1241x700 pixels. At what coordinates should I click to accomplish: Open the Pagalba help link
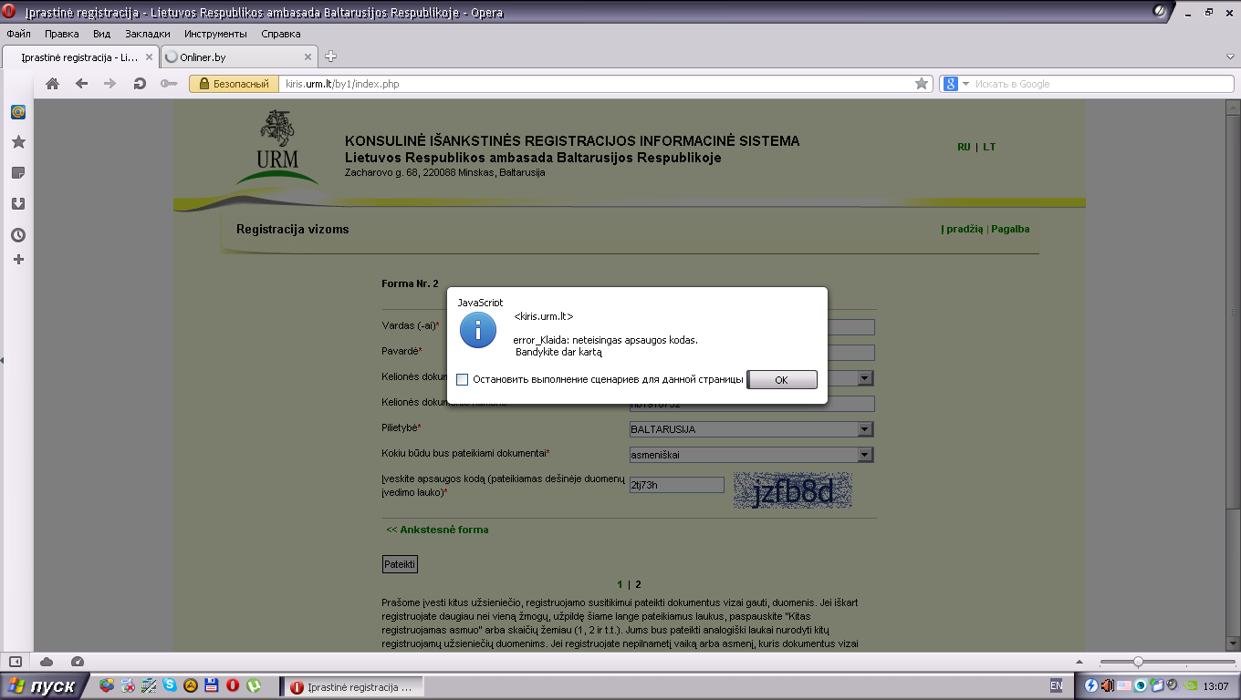(x=1010, y=229)
